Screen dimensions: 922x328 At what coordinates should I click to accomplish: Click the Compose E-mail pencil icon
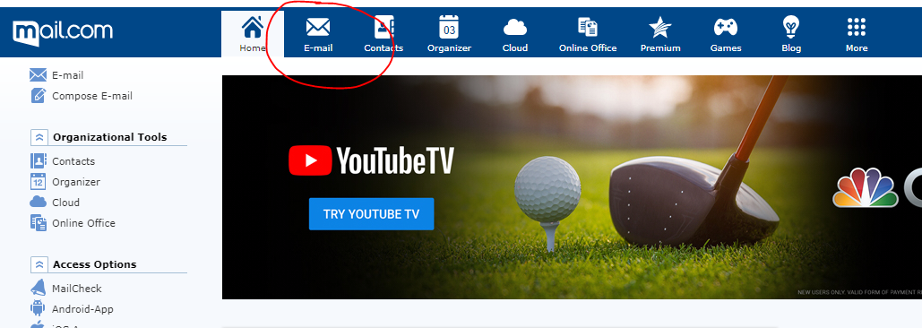click(39, 95)
